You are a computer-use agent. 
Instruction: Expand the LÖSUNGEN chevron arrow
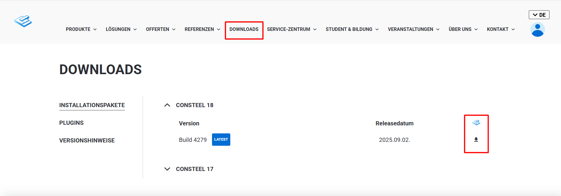(135, 29)
